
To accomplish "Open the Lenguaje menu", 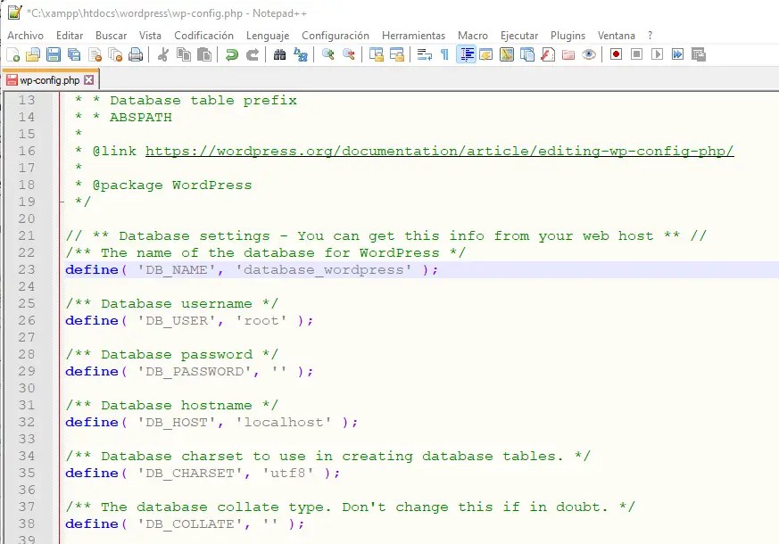I will coord(268,36).
